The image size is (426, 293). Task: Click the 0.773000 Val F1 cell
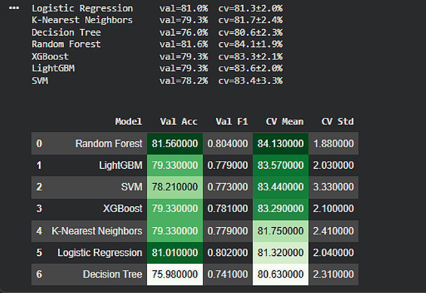(x=228, y=187)
